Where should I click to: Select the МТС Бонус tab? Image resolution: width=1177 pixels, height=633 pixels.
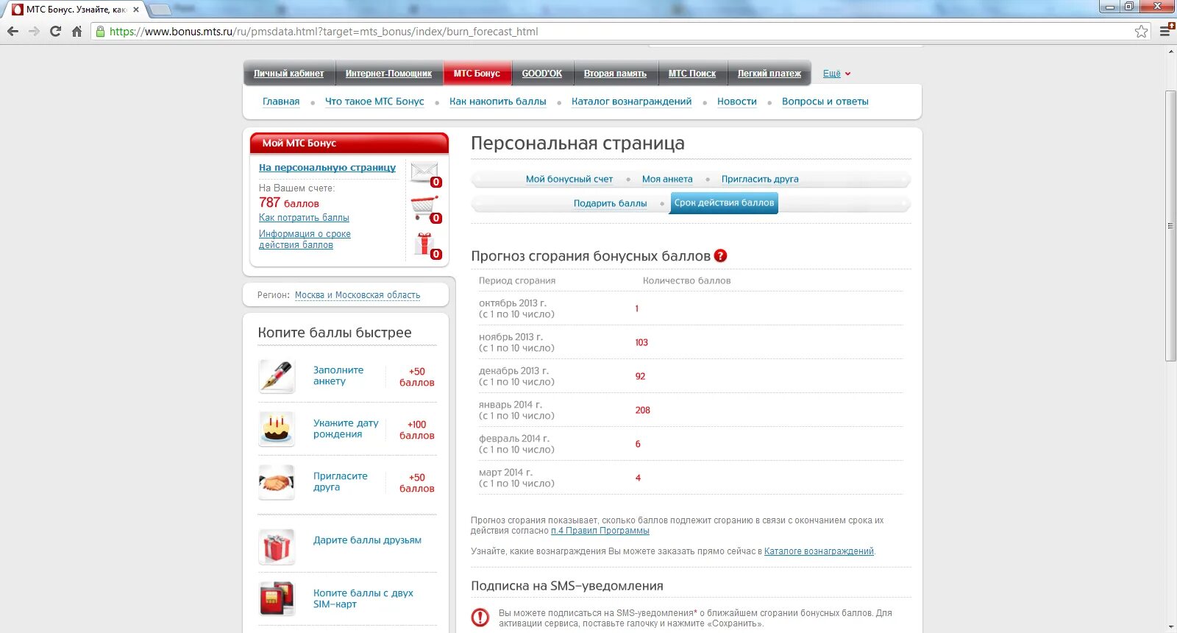point(477,74)
